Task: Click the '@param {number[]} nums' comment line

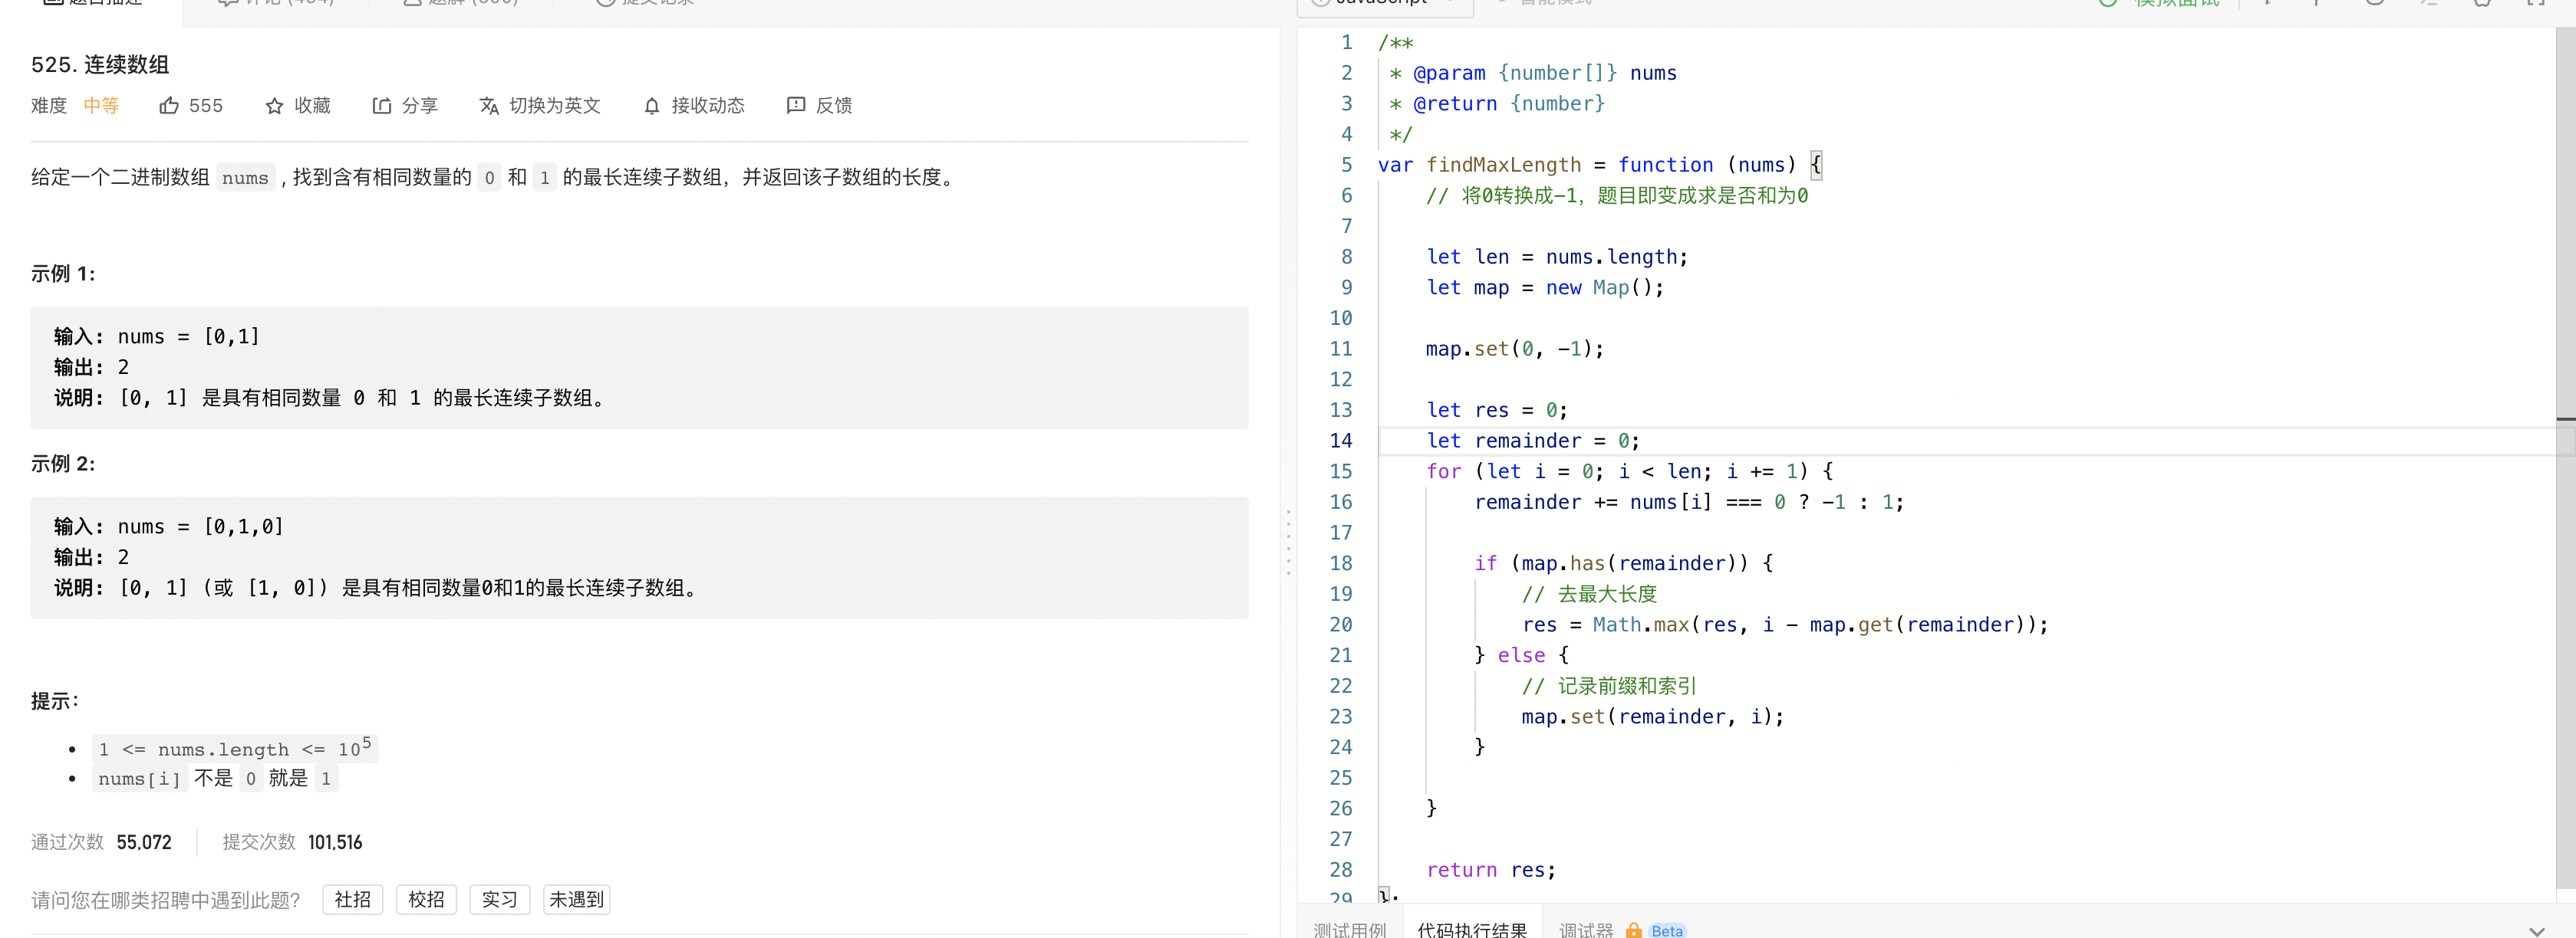Action: (x=1533, y=73)
